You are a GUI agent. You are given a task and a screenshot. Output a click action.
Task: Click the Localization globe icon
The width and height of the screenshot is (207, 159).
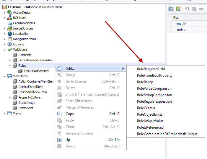pyautogui.click(x=10, y=34)
